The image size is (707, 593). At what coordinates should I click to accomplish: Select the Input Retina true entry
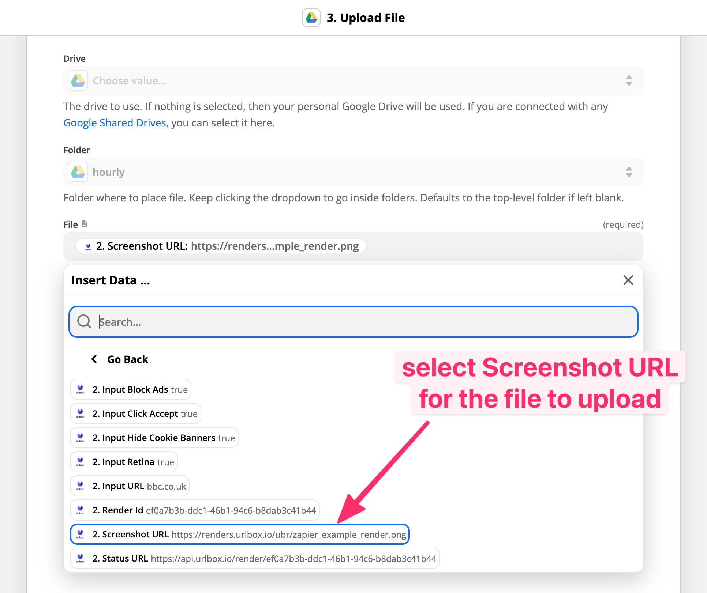click(x=124, y=462)
